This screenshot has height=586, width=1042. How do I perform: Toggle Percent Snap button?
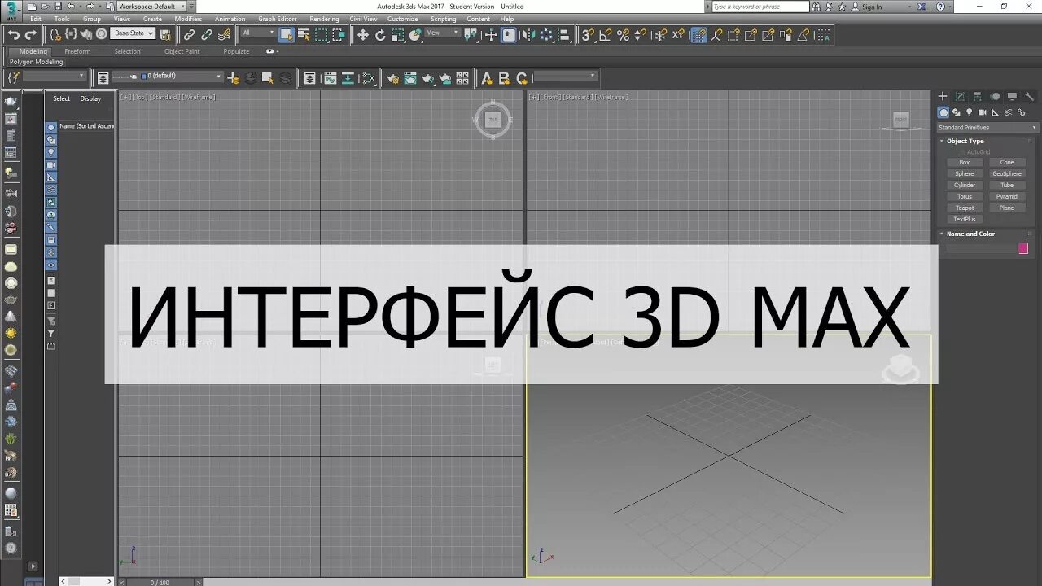(623, 35)
